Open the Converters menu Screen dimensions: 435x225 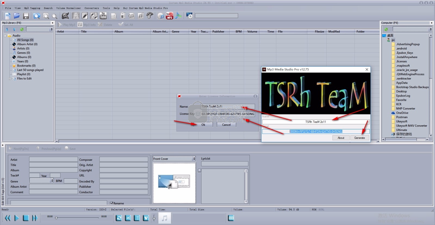92,8
